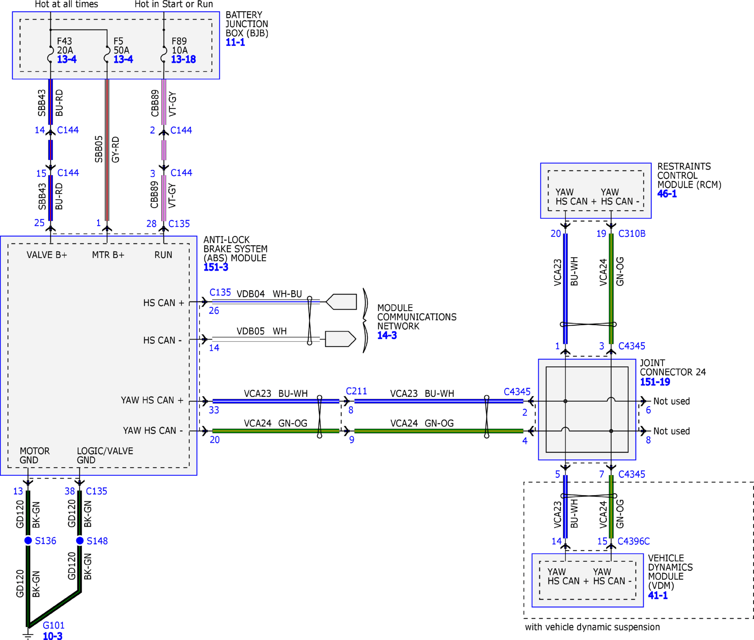Click 'with vehicle dynamic suspension' note
The height and width of the screenshot is (640, 754).
pos(592,627)
